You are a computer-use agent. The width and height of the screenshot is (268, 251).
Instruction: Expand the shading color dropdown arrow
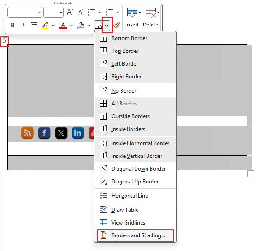point(89,26)
